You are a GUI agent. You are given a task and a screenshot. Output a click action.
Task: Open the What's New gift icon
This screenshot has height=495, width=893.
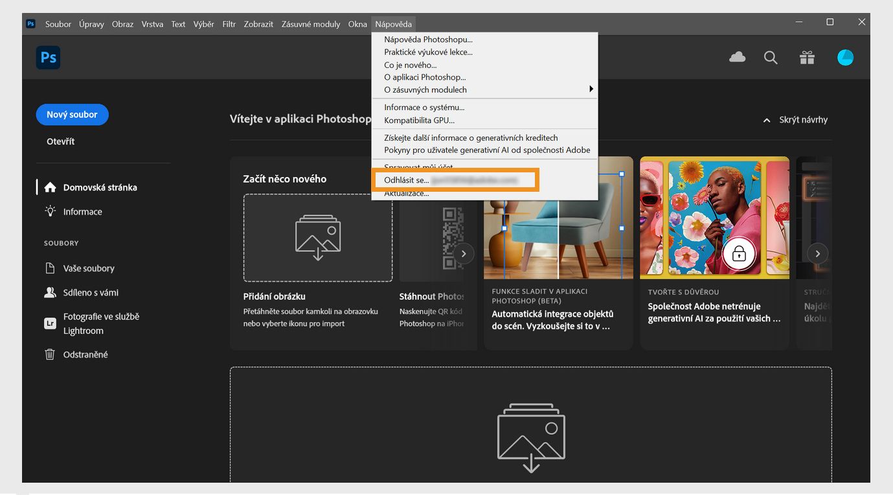pyautogui.click(x=806, y=57)
